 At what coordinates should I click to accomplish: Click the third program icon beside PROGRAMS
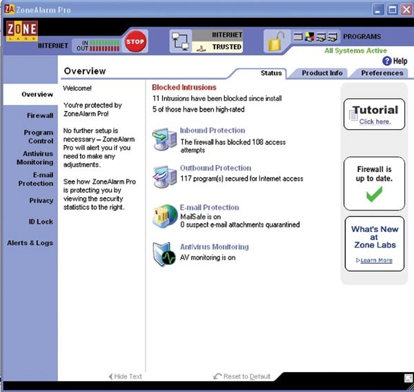coord(321,37)
